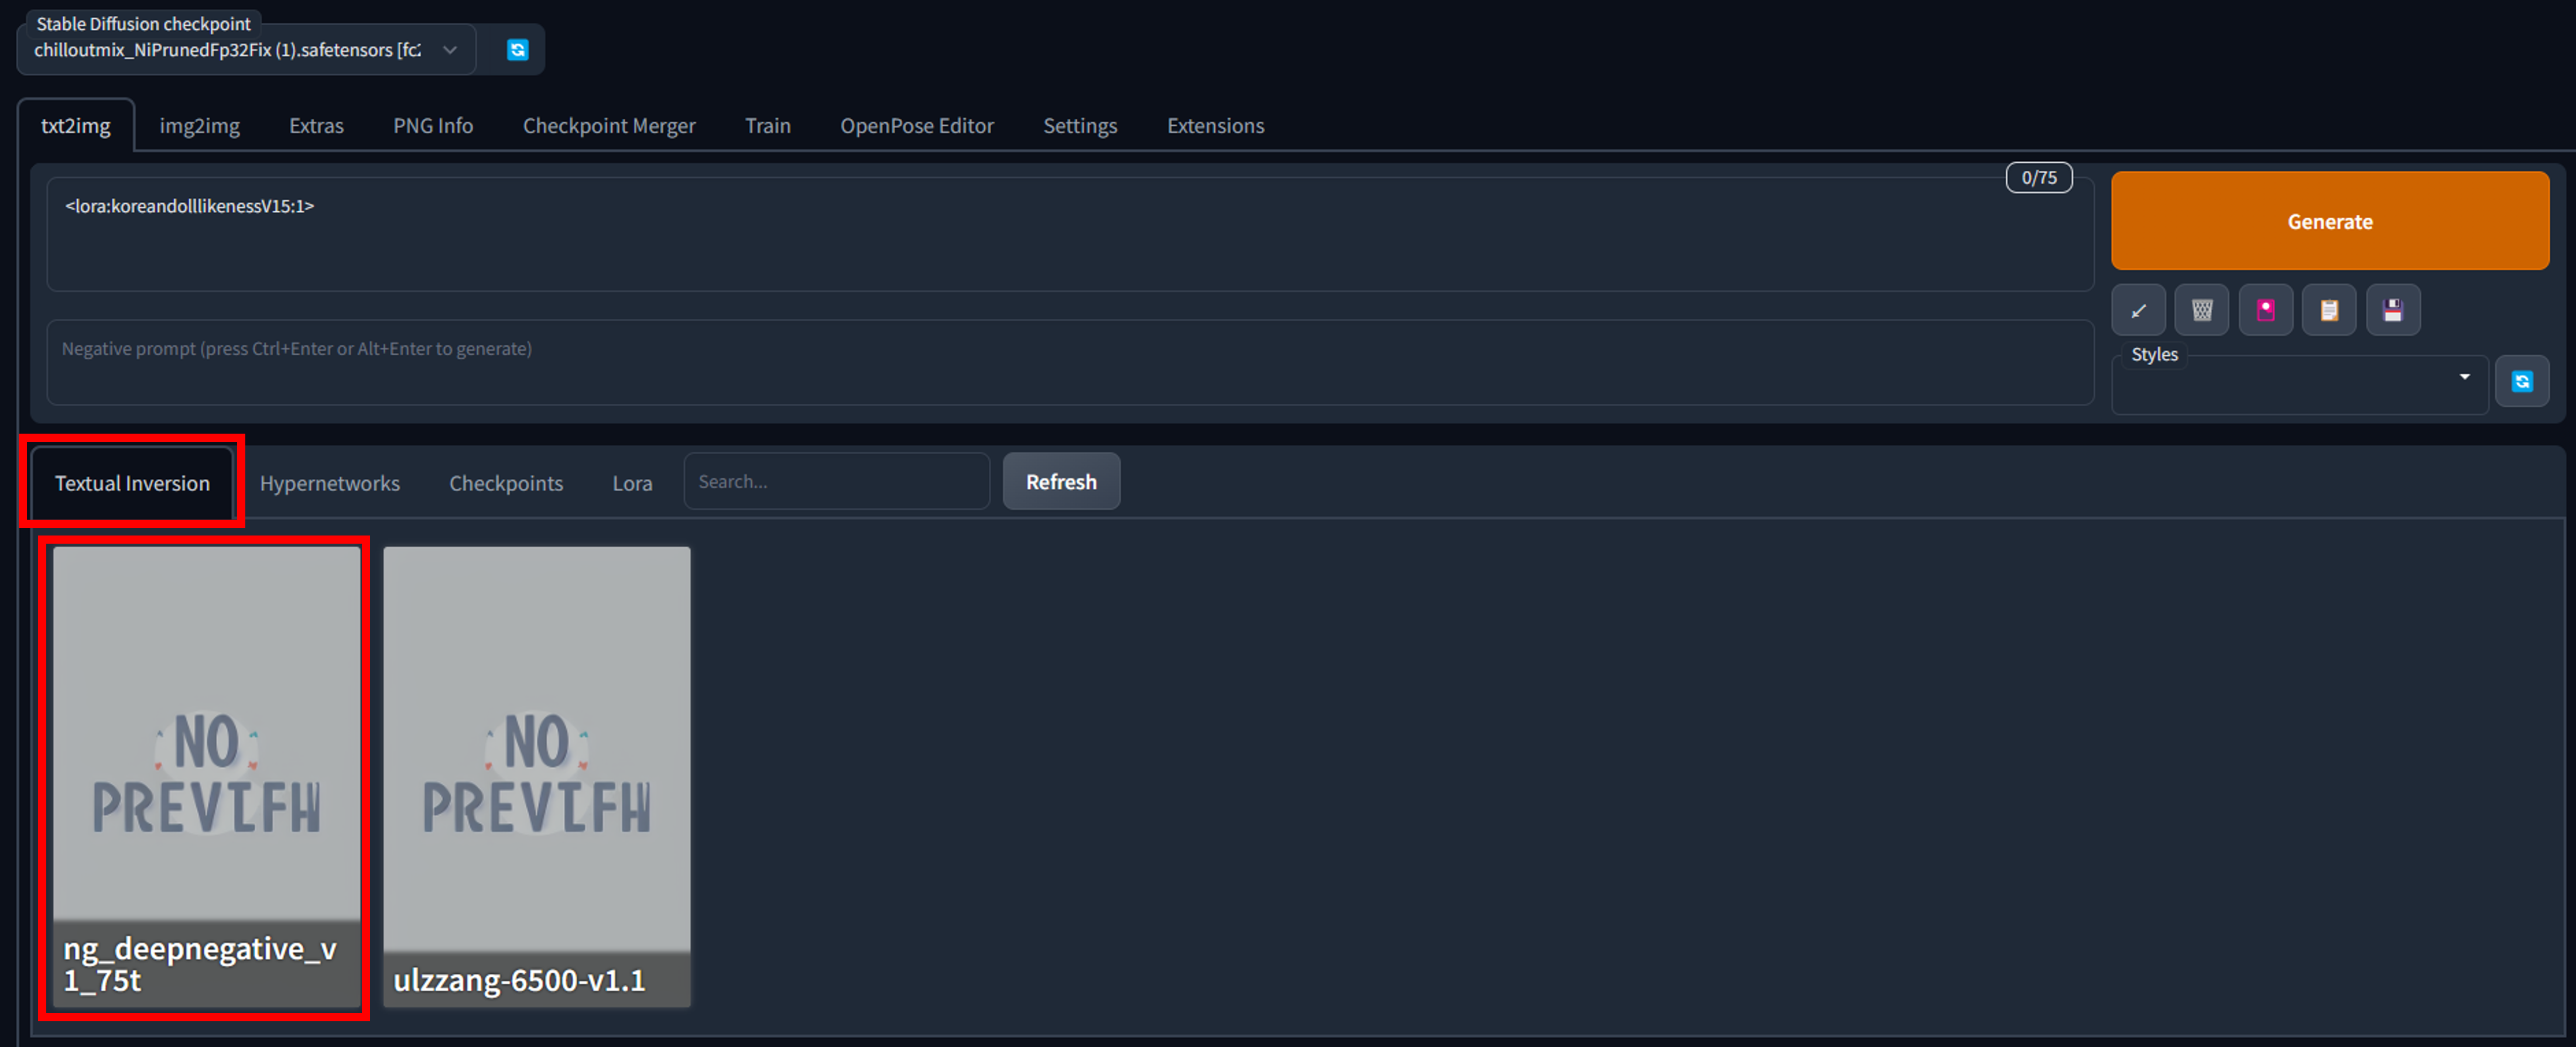Viewport: 2576px width, 1047px height.
Task: Click the arrow icon to read generation parameters
Action: 2138,310
